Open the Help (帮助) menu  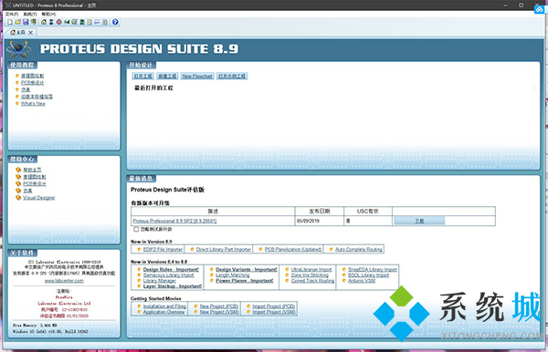click(x=48, y=15)
